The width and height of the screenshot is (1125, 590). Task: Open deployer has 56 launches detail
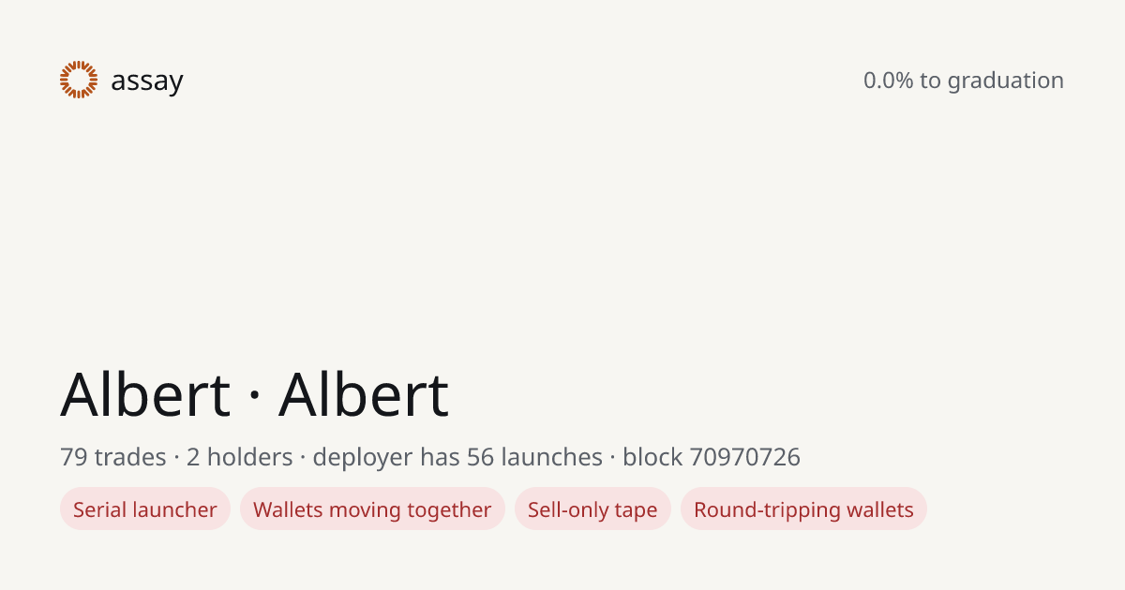tap(457, 457)
